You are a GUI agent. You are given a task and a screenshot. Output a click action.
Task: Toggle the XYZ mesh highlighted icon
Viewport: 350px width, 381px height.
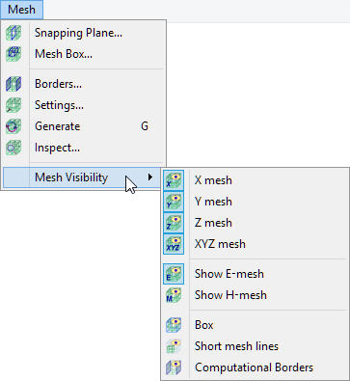(x=174, y=244)
